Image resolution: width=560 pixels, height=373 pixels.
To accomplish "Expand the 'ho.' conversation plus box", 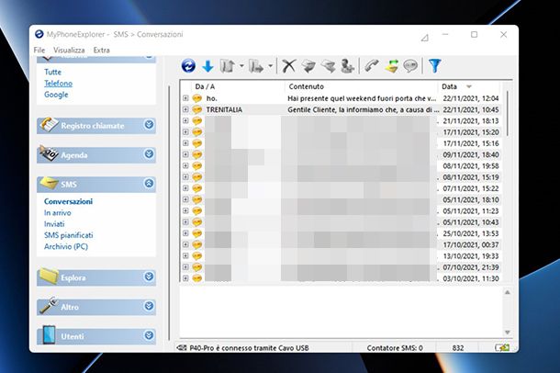I will coord(185,98).
